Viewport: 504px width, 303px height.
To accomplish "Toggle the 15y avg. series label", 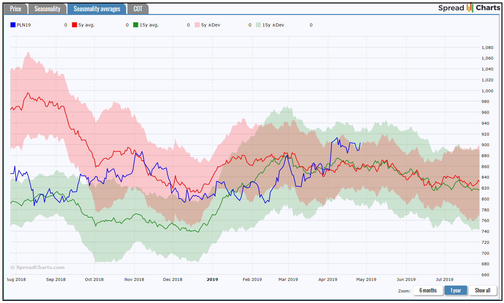I will 149,25.
